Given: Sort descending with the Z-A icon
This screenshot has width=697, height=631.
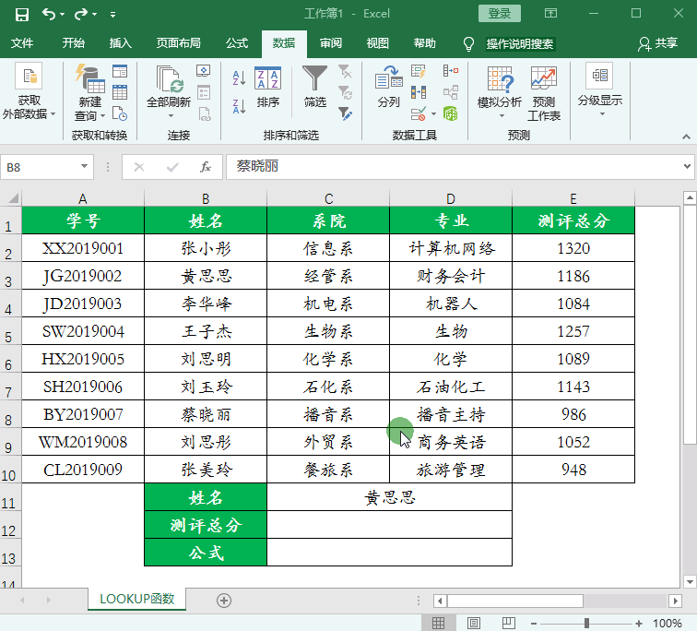Looking at the screenshot, I should pos(239,106).
